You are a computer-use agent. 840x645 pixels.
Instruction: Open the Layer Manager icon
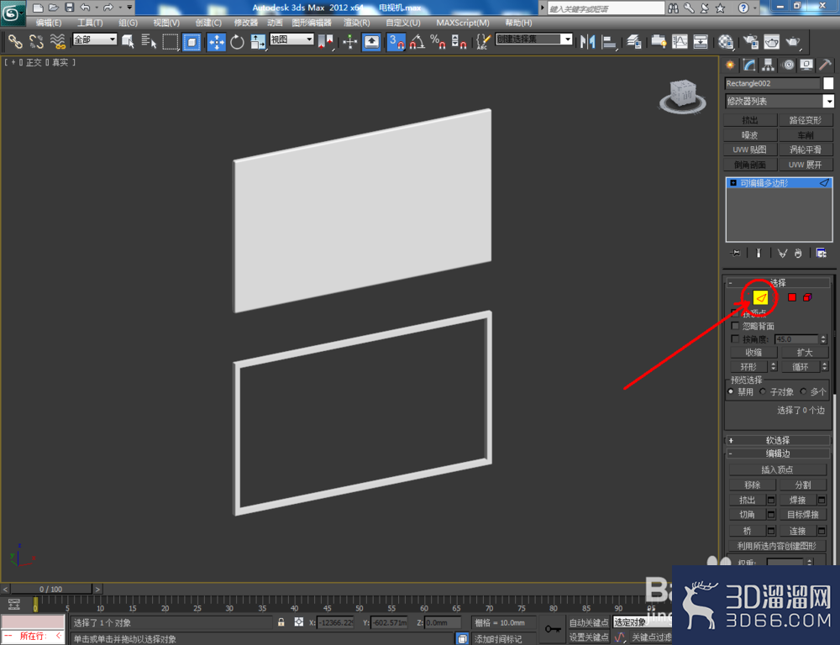[634, 41]
